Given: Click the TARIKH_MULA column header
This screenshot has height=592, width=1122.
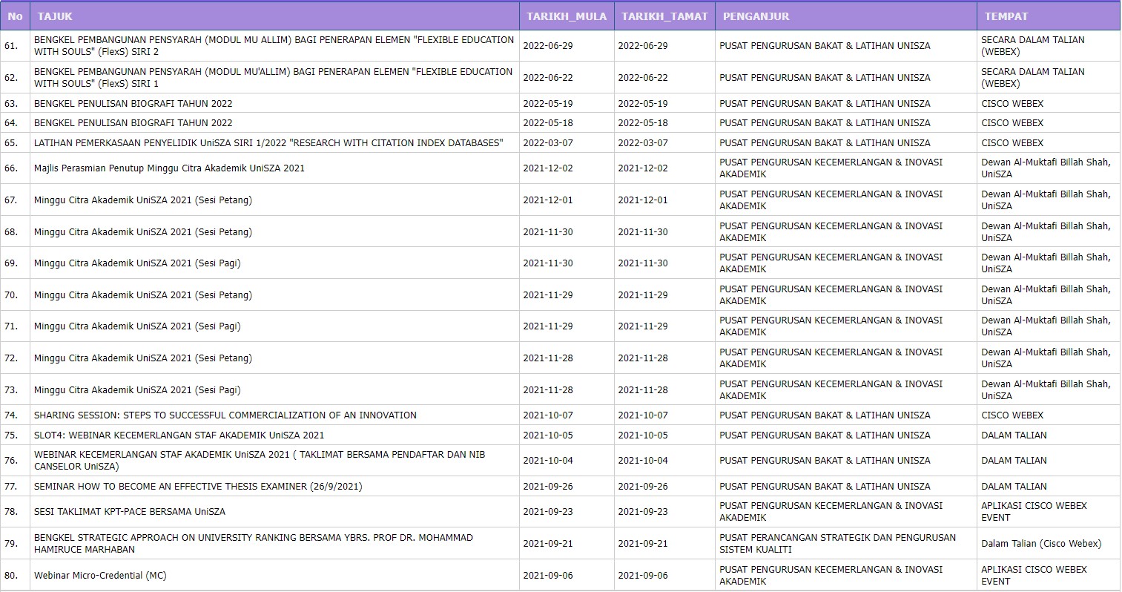Looking at the screenshot, I should click(566, 16).
